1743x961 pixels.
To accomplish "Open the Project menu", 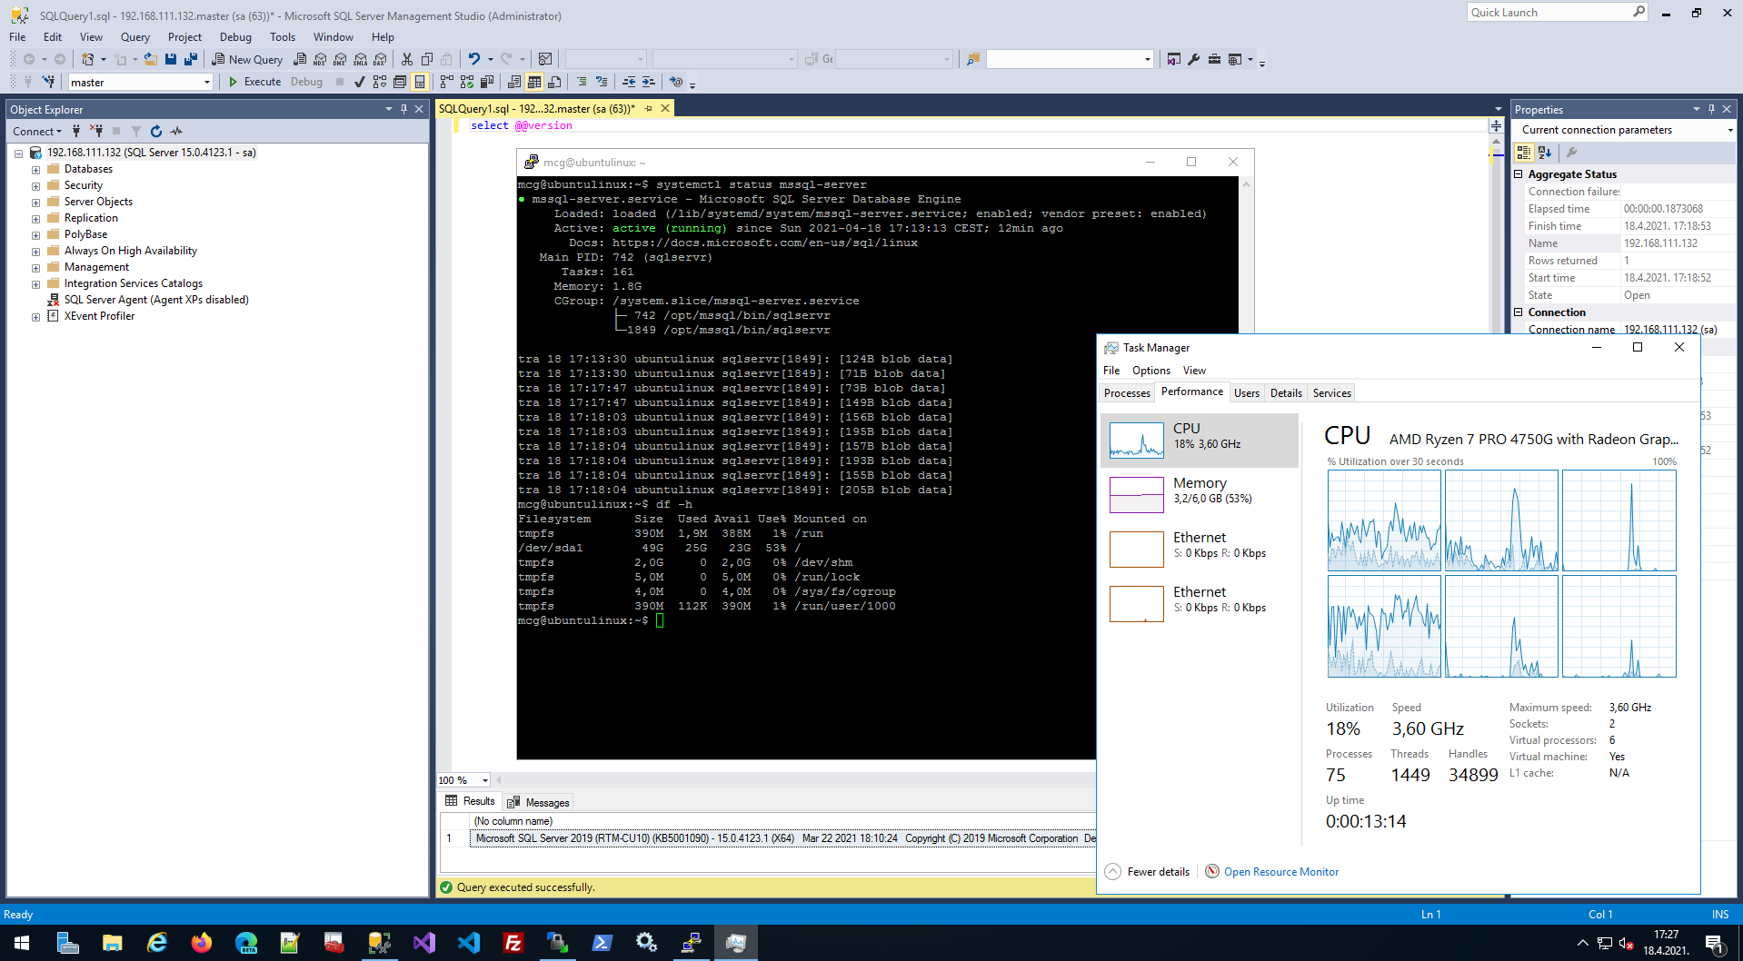I will (x=184, y=37).
